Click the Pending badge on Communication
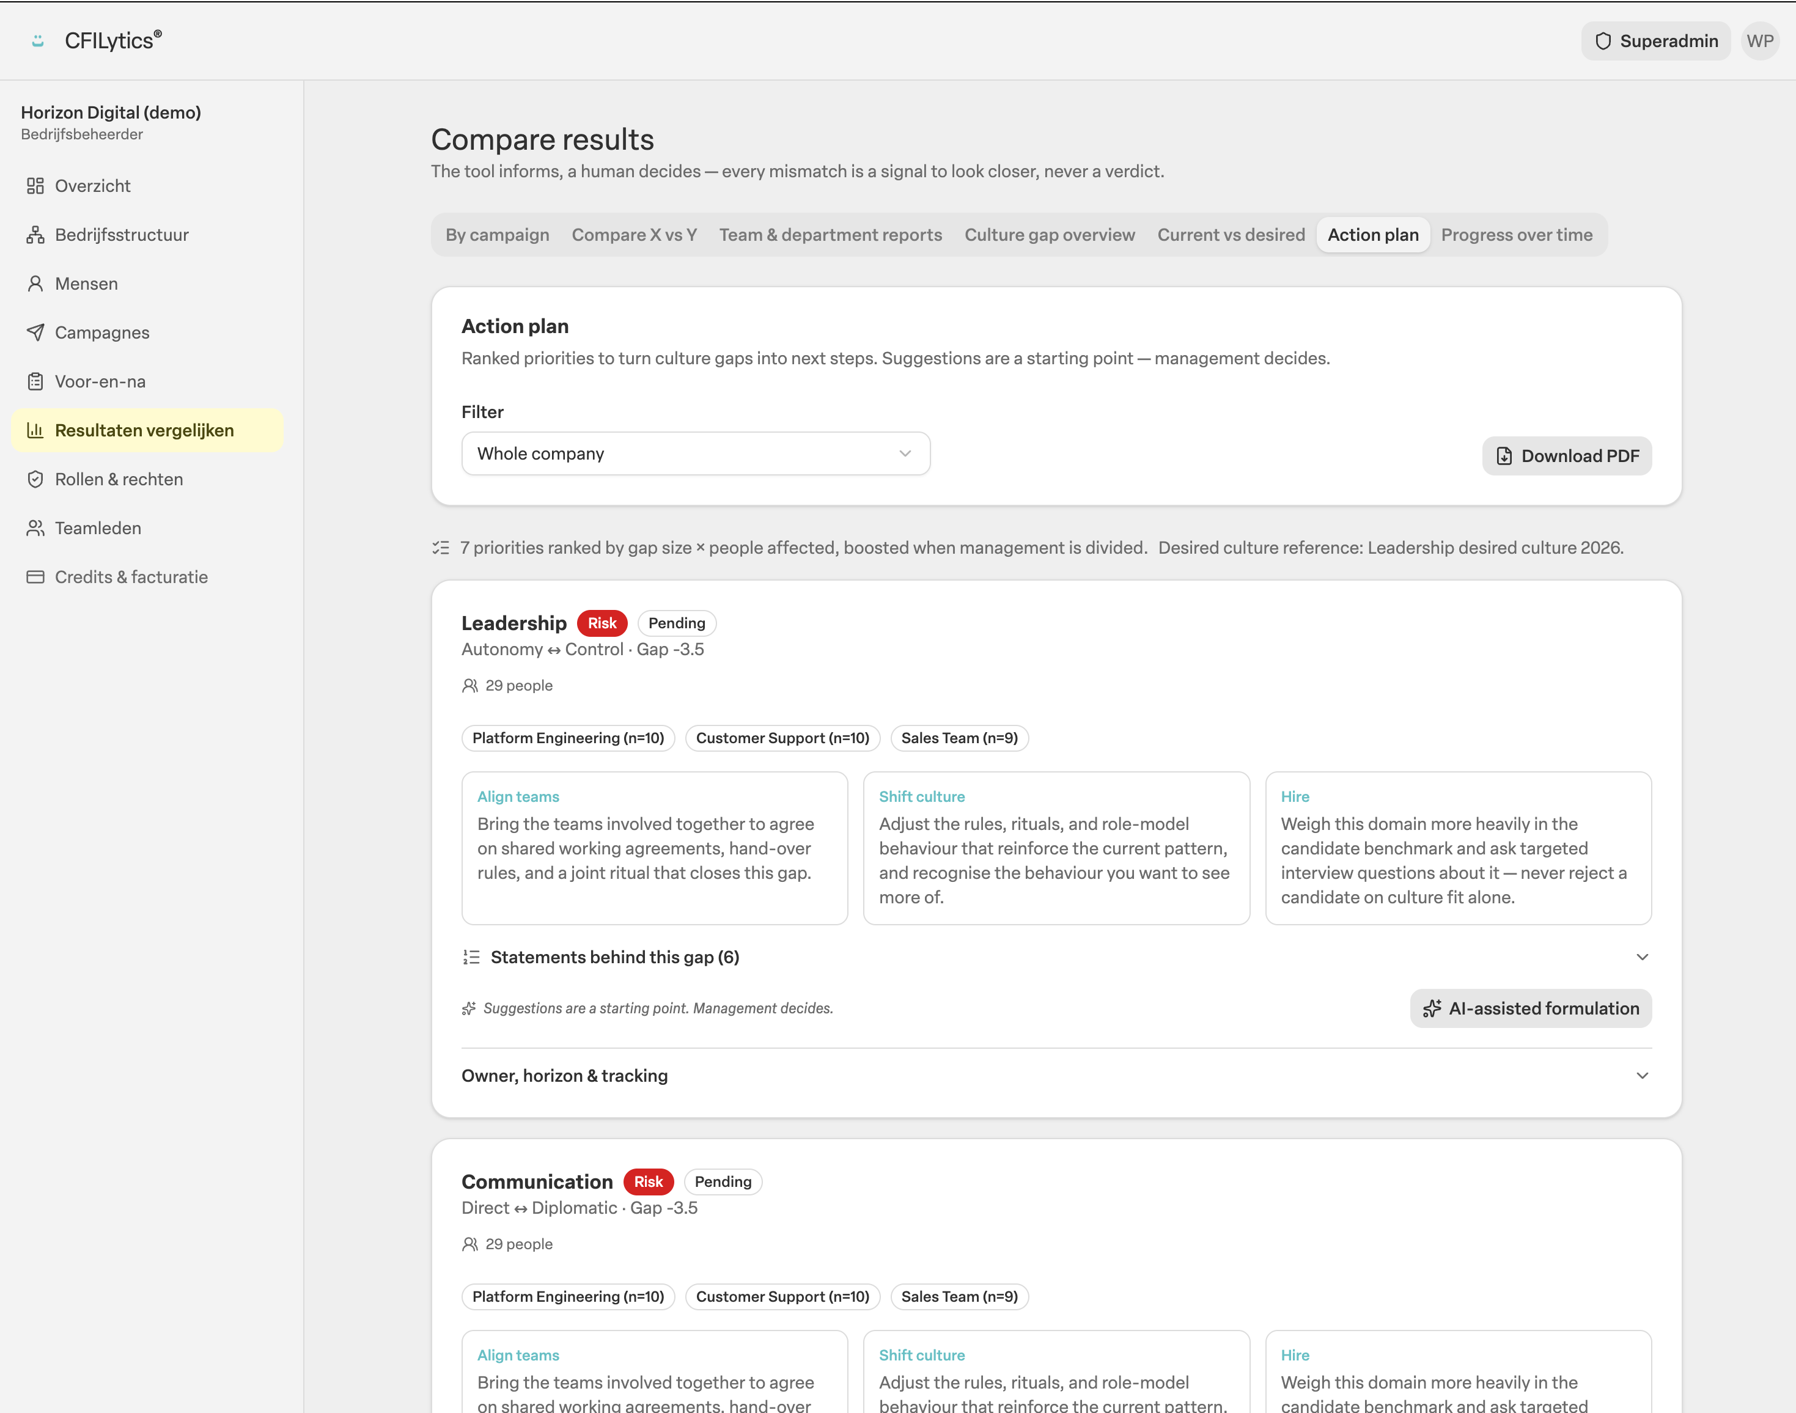This screenshot has height=1413, width=1796. pos(722,1181)
